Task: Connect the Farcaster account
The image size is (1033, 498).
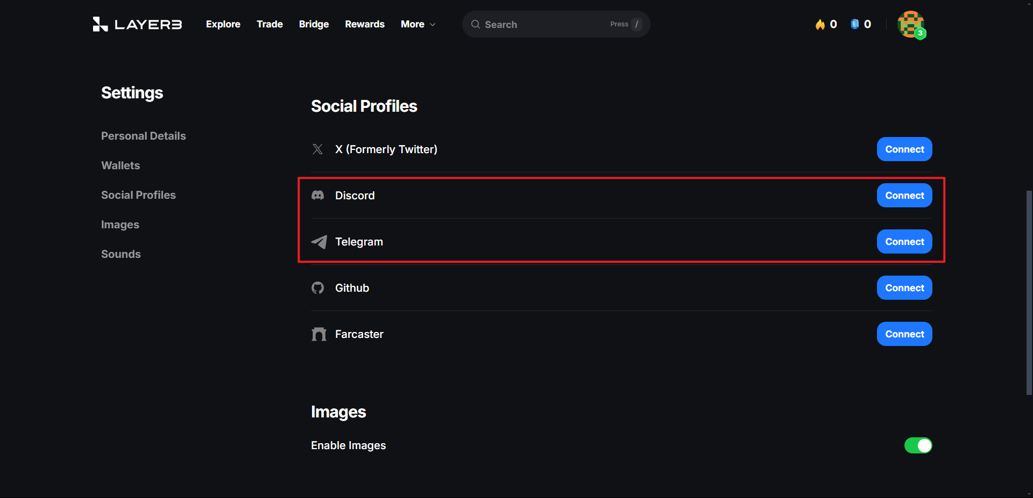Action: (904, 334)
